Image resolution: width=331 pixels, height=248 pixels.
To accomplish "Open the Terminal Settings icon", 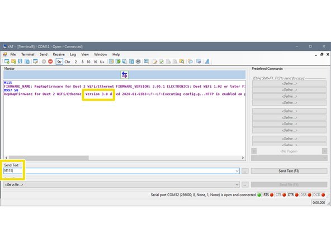I will [x=35, y=61].
